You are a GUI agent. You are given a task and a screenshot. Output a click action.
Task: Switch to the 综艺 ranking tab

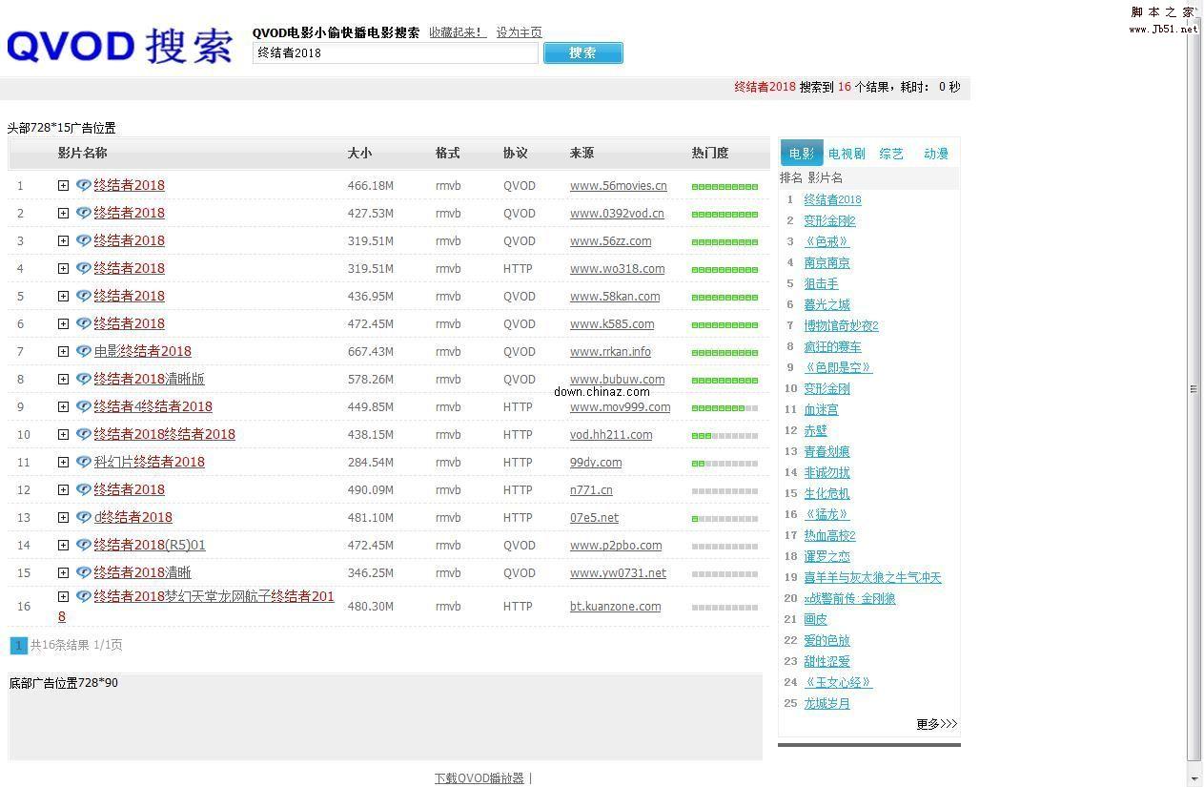tap(891, 154)
